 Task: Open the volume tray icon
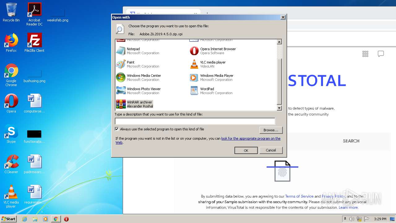[352, 219]
